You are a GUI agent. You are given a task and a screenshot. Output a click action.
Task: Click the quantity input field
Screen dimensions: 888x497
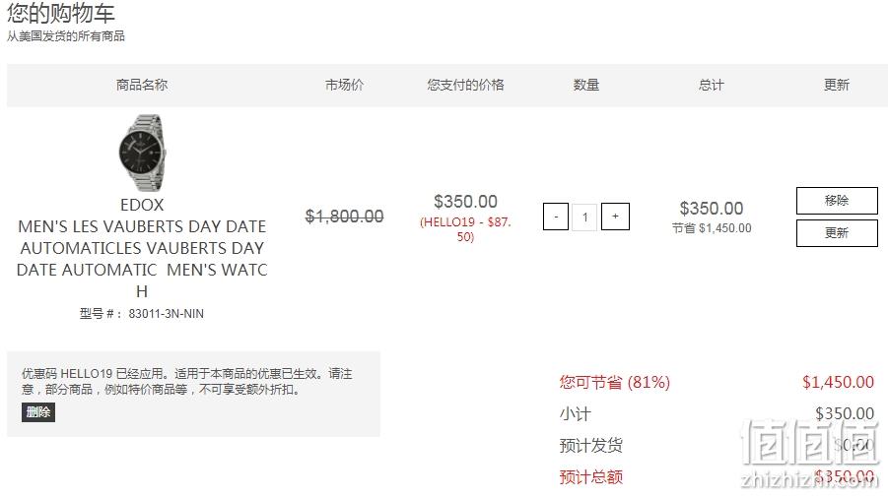coord(585,217)
